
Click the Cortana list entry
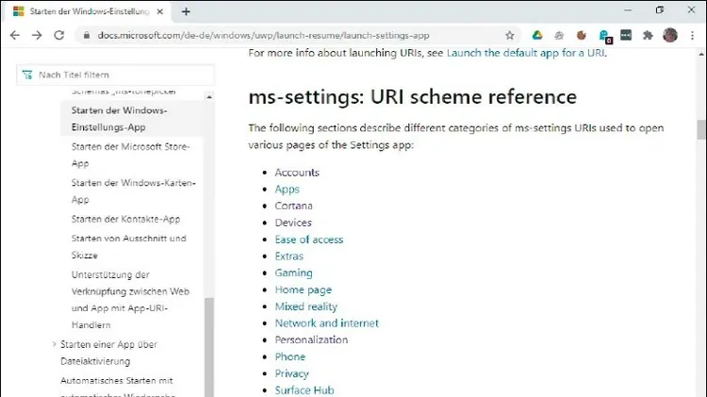(293, 206)
